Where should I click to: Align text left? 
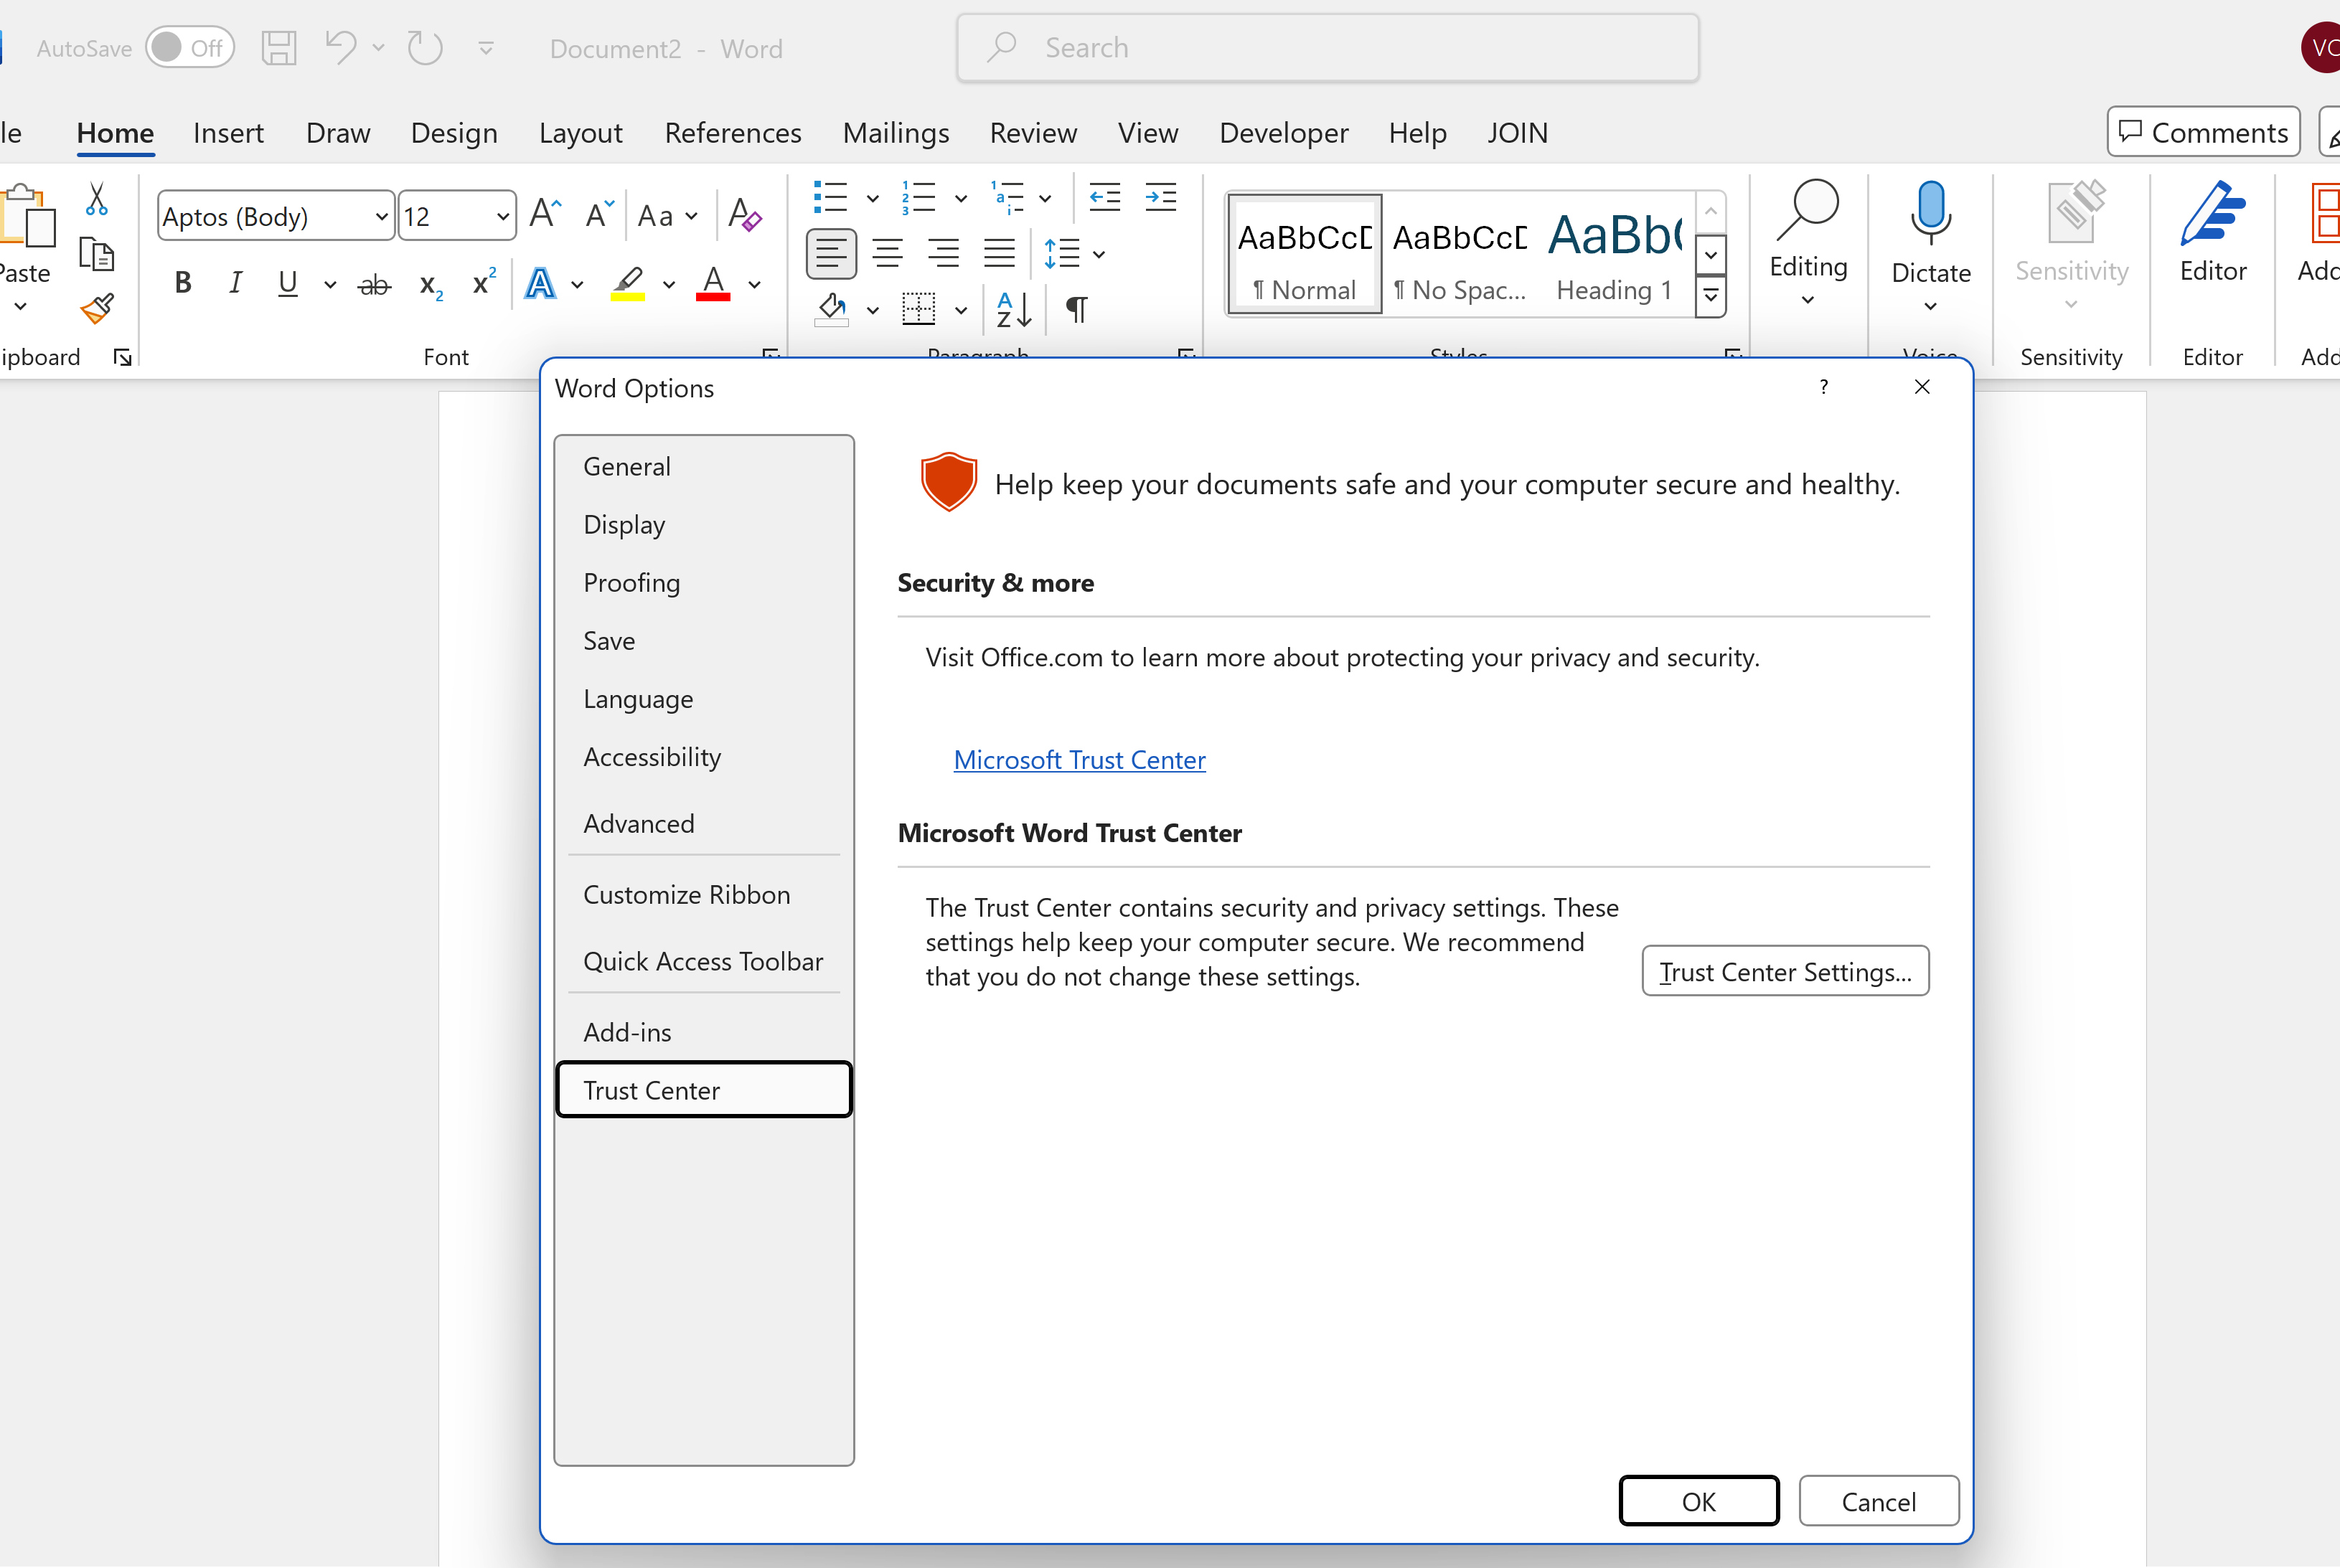point(830,254)
